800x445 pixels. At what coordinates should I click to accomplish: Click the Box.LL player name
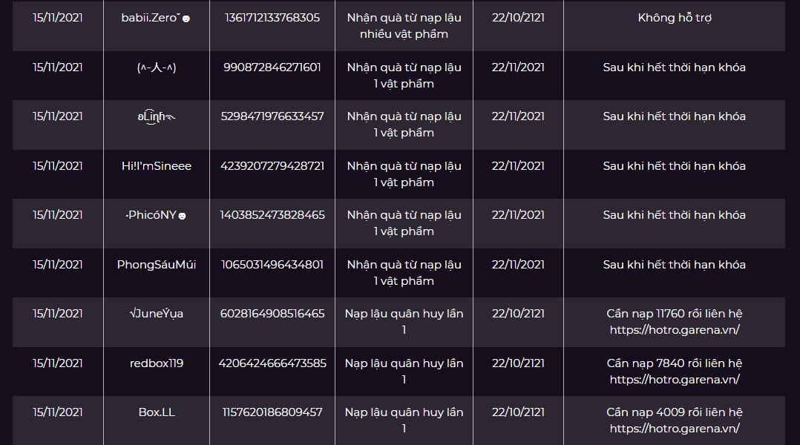coord(157,412)
